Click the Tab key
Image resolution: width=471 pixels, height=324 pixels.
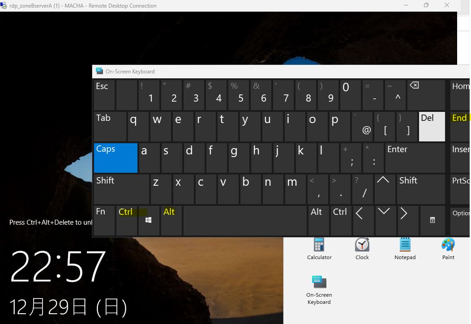coord(110,126)
